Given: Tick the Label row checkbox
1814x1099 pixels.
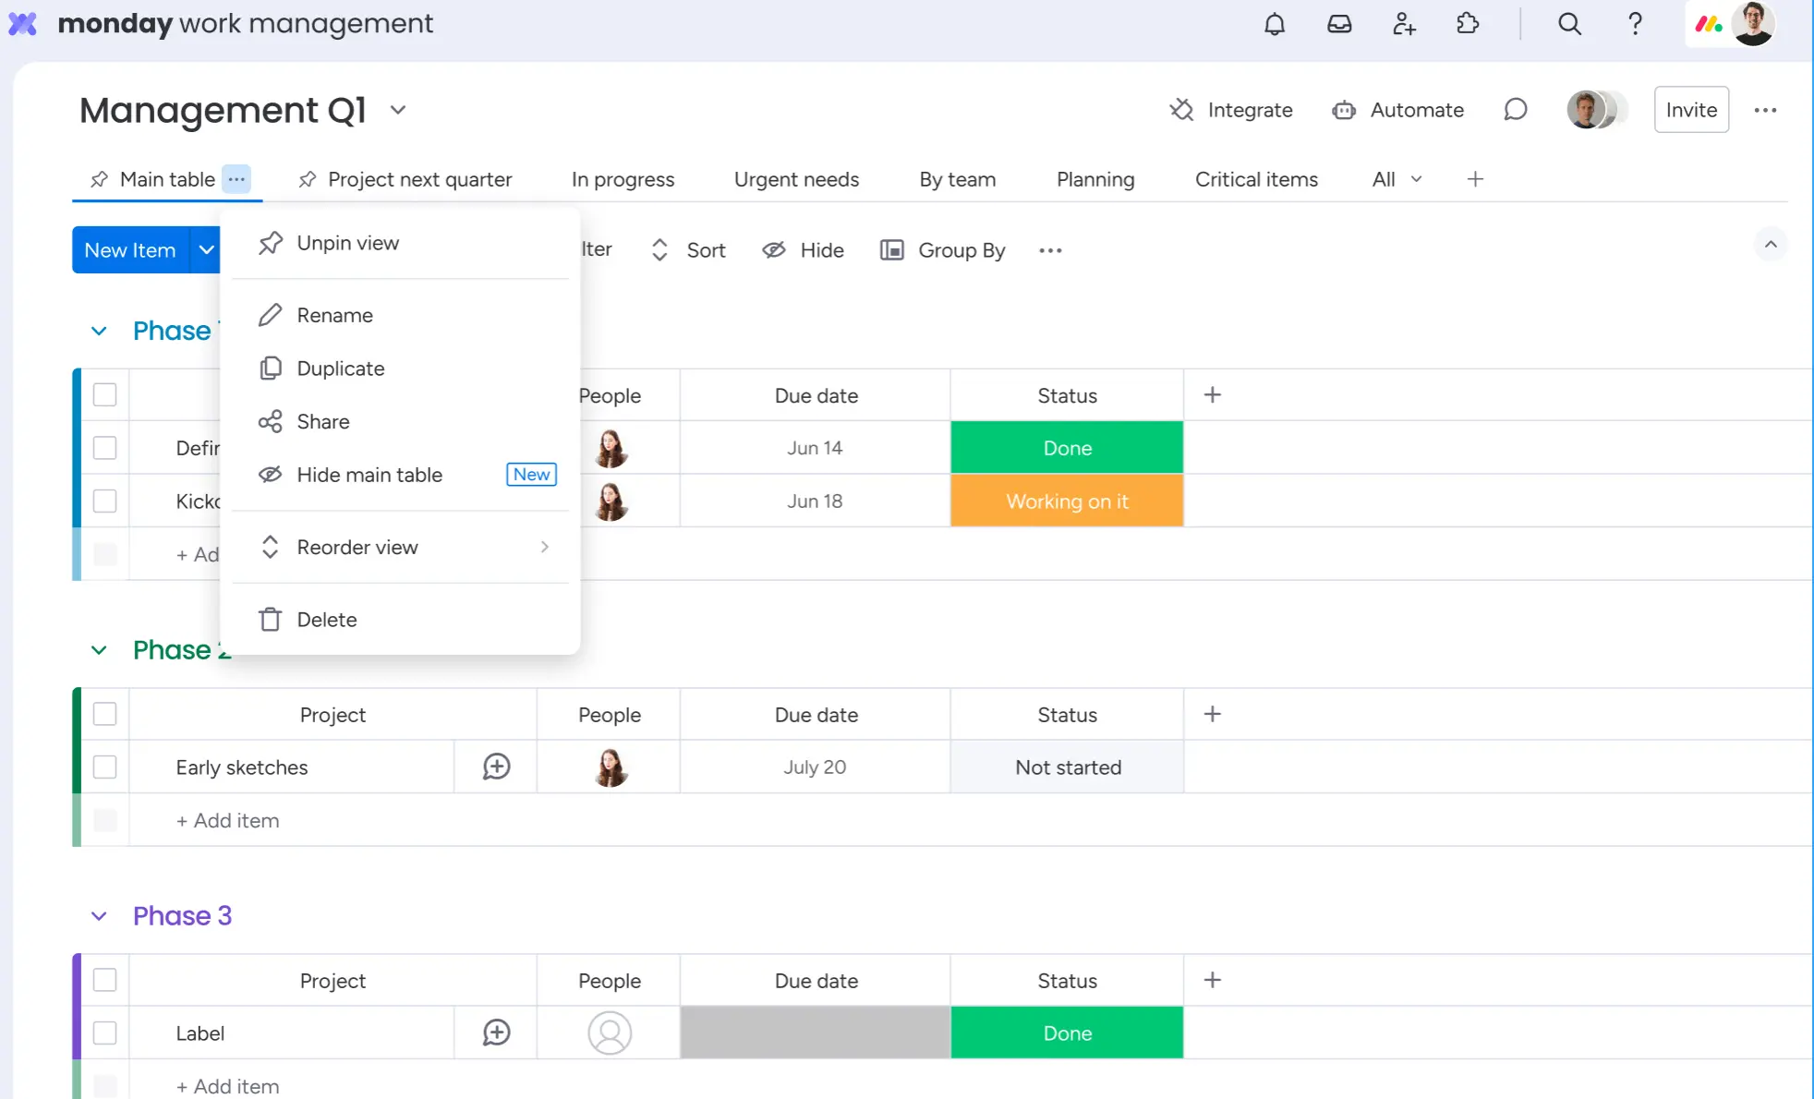Looking at the screenshot, I should pyautogui.click(x=105, y=1033).
